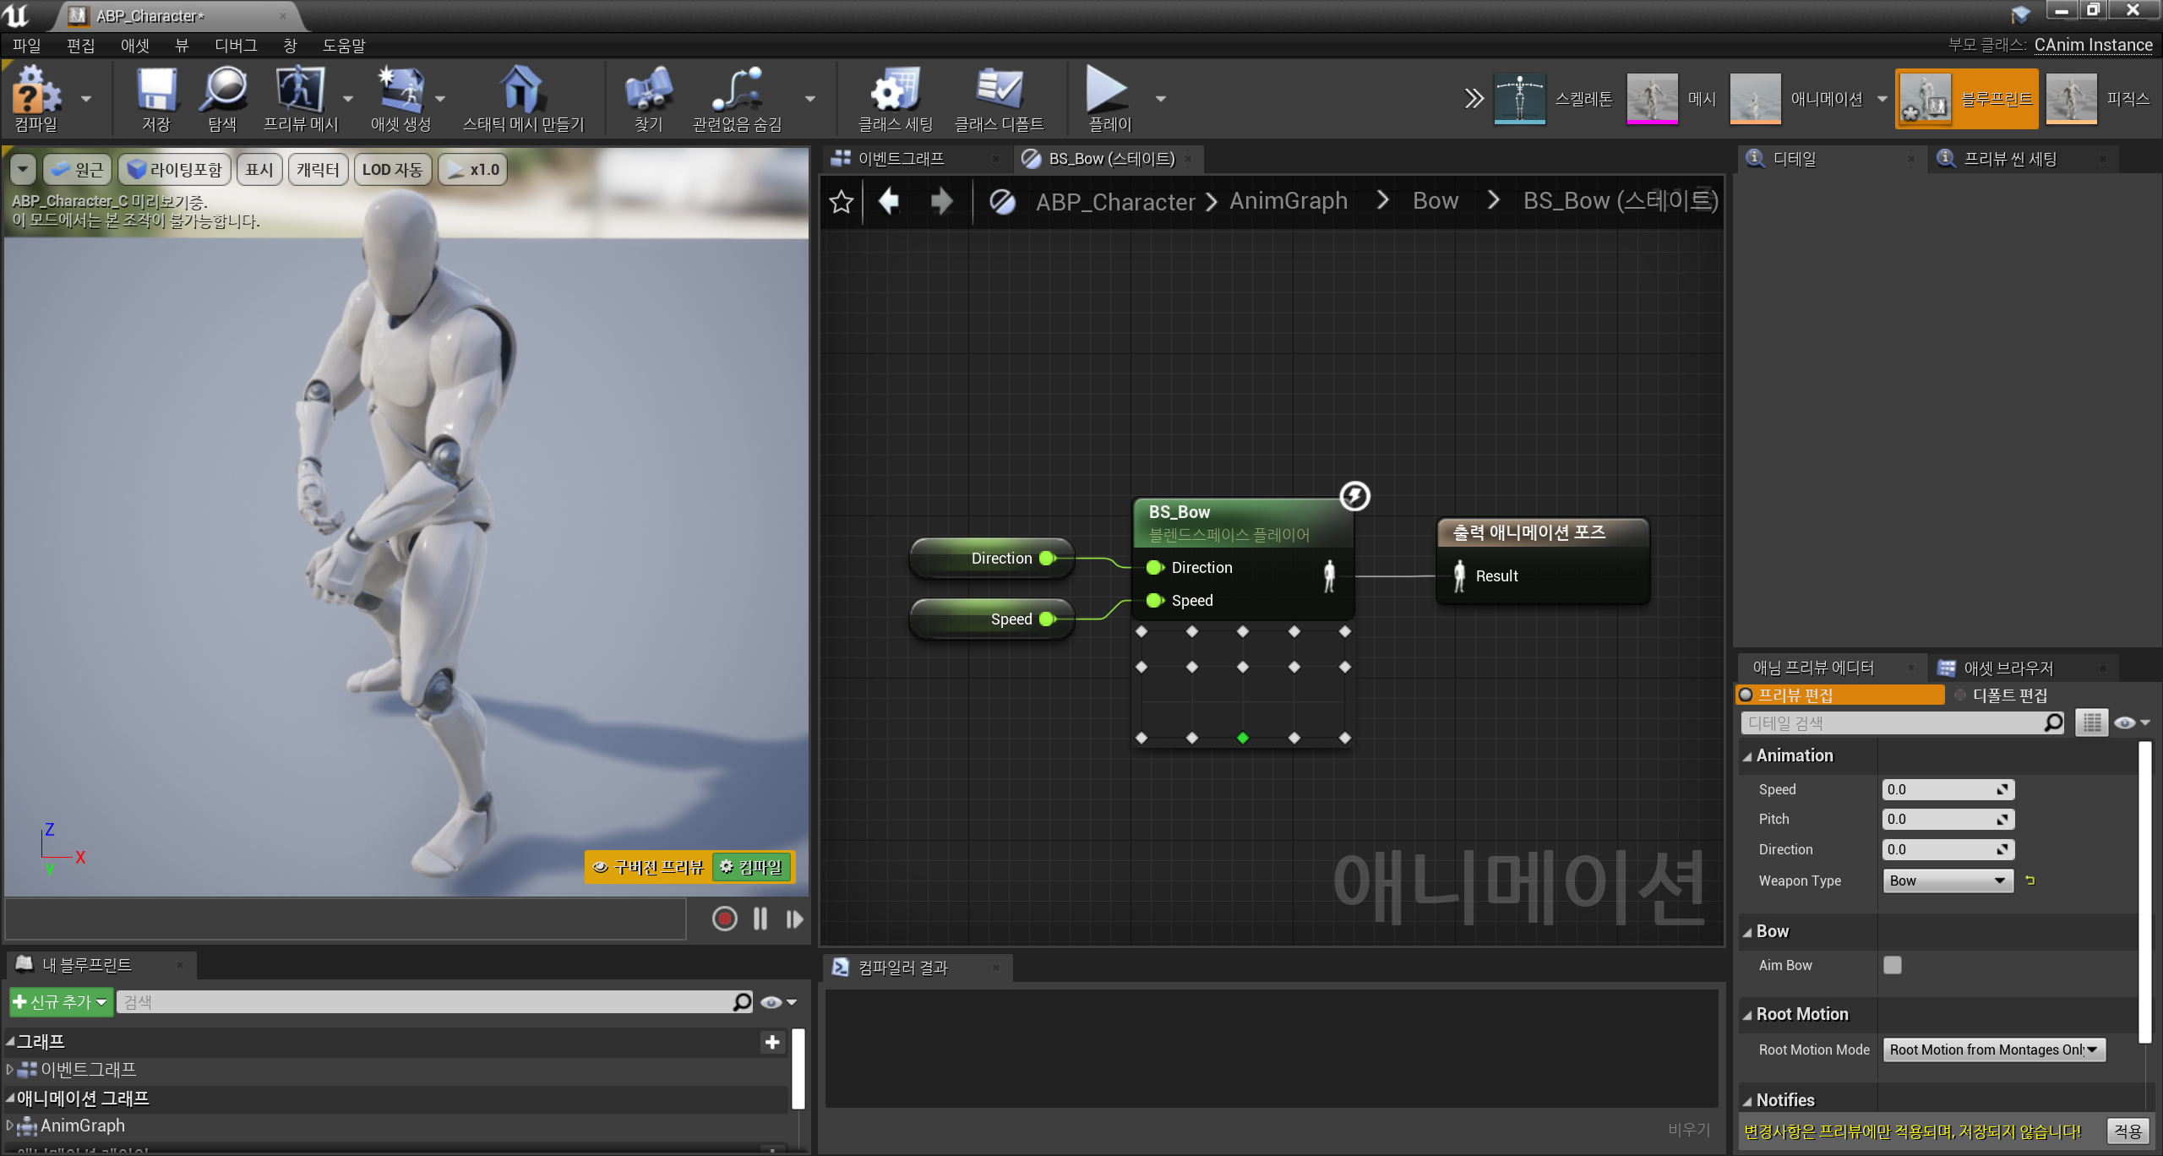Click the Add New button
The width and height of the screenshot is (2163, 1156).
tap(60, 1002)
